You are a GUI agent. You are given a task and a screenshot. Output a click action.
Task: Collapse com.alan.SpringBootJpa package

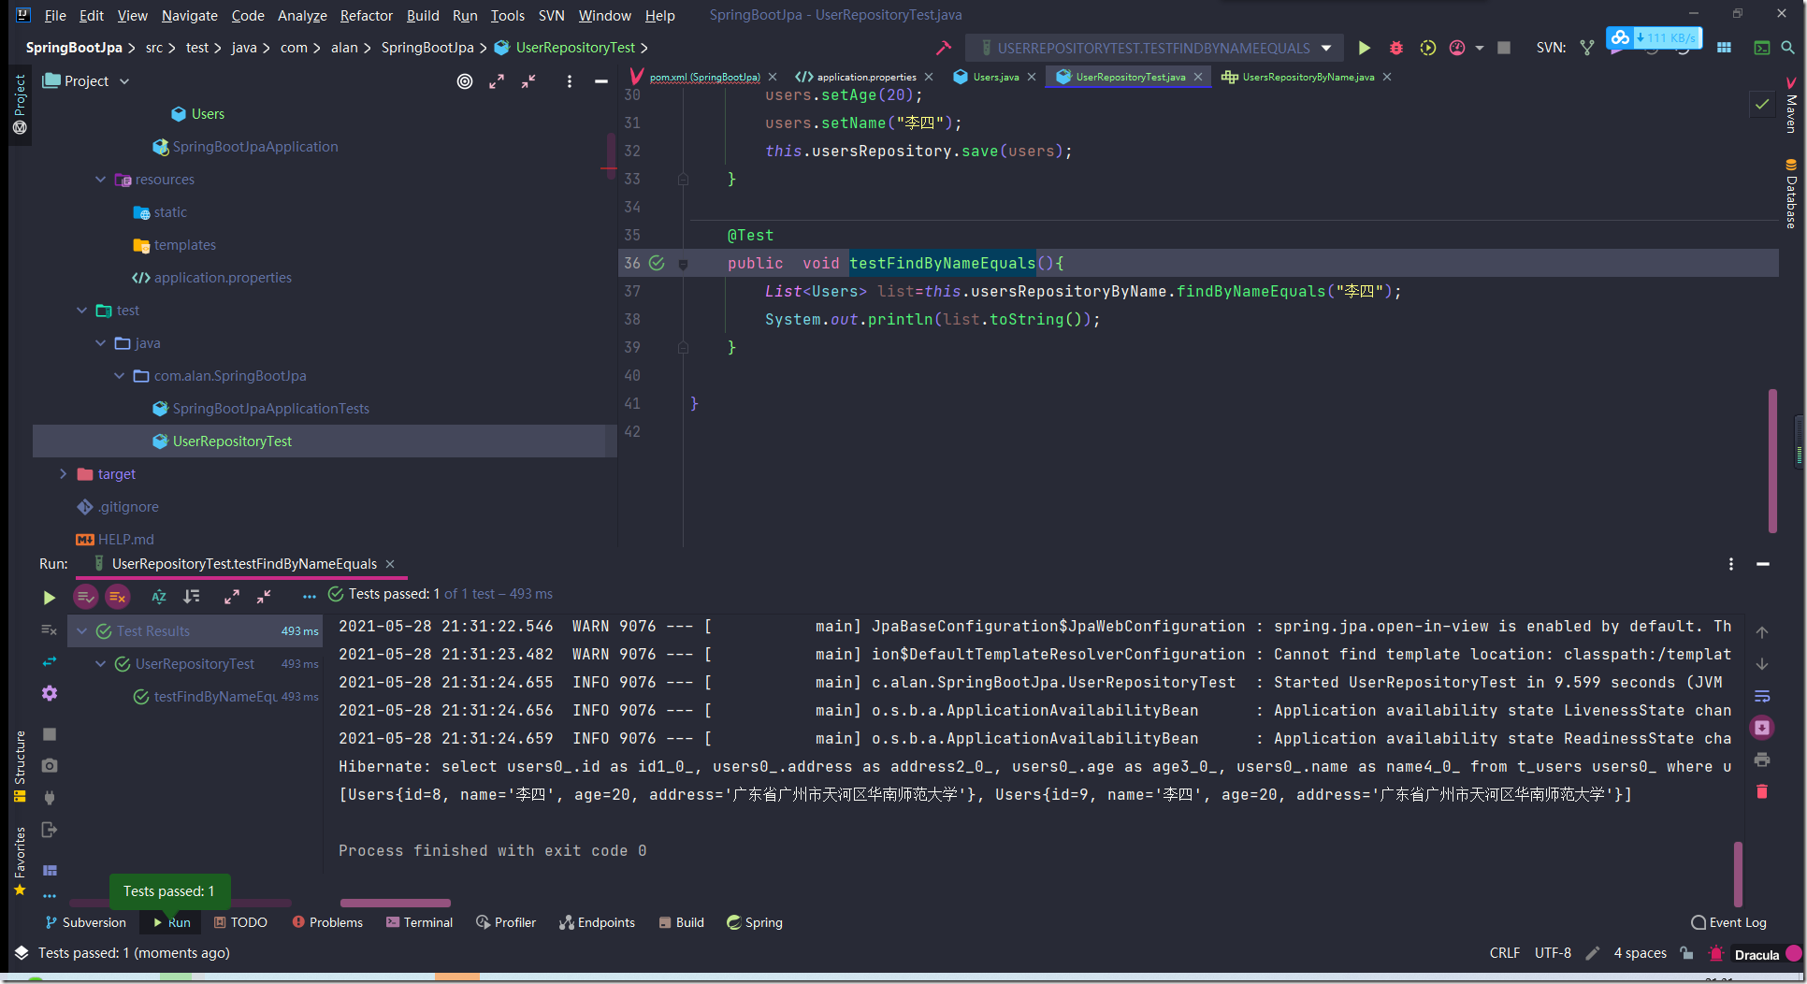click(119, 375)
